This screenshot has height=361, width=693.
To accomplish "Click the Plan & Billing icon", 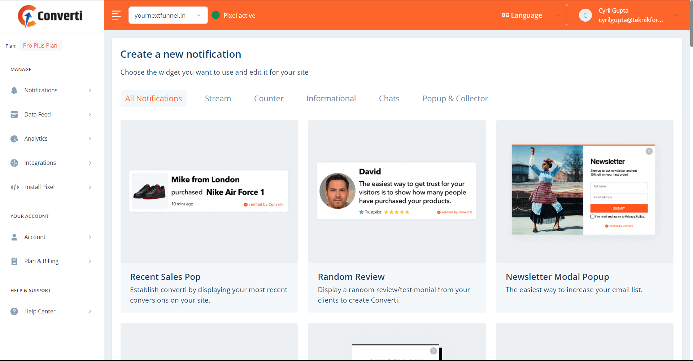I will coord(14,261).
